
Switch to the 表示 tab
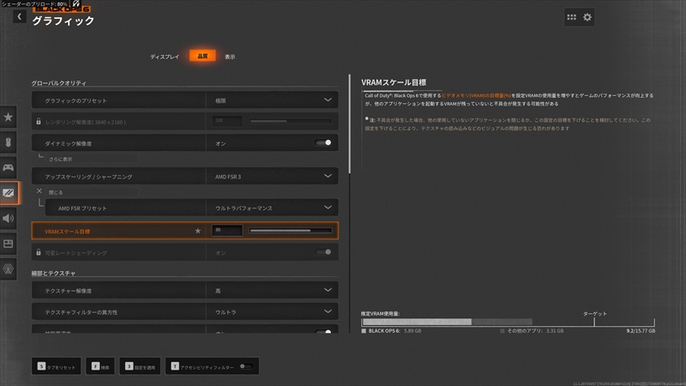click(x=230, y=57)
